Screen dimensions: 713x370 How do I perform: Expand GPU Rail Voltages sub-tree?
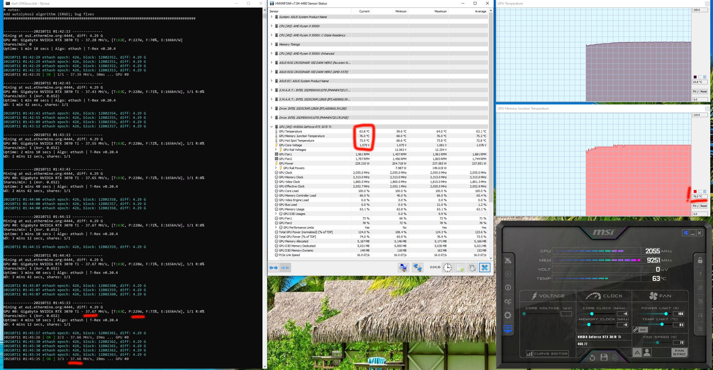click(276, 149)
